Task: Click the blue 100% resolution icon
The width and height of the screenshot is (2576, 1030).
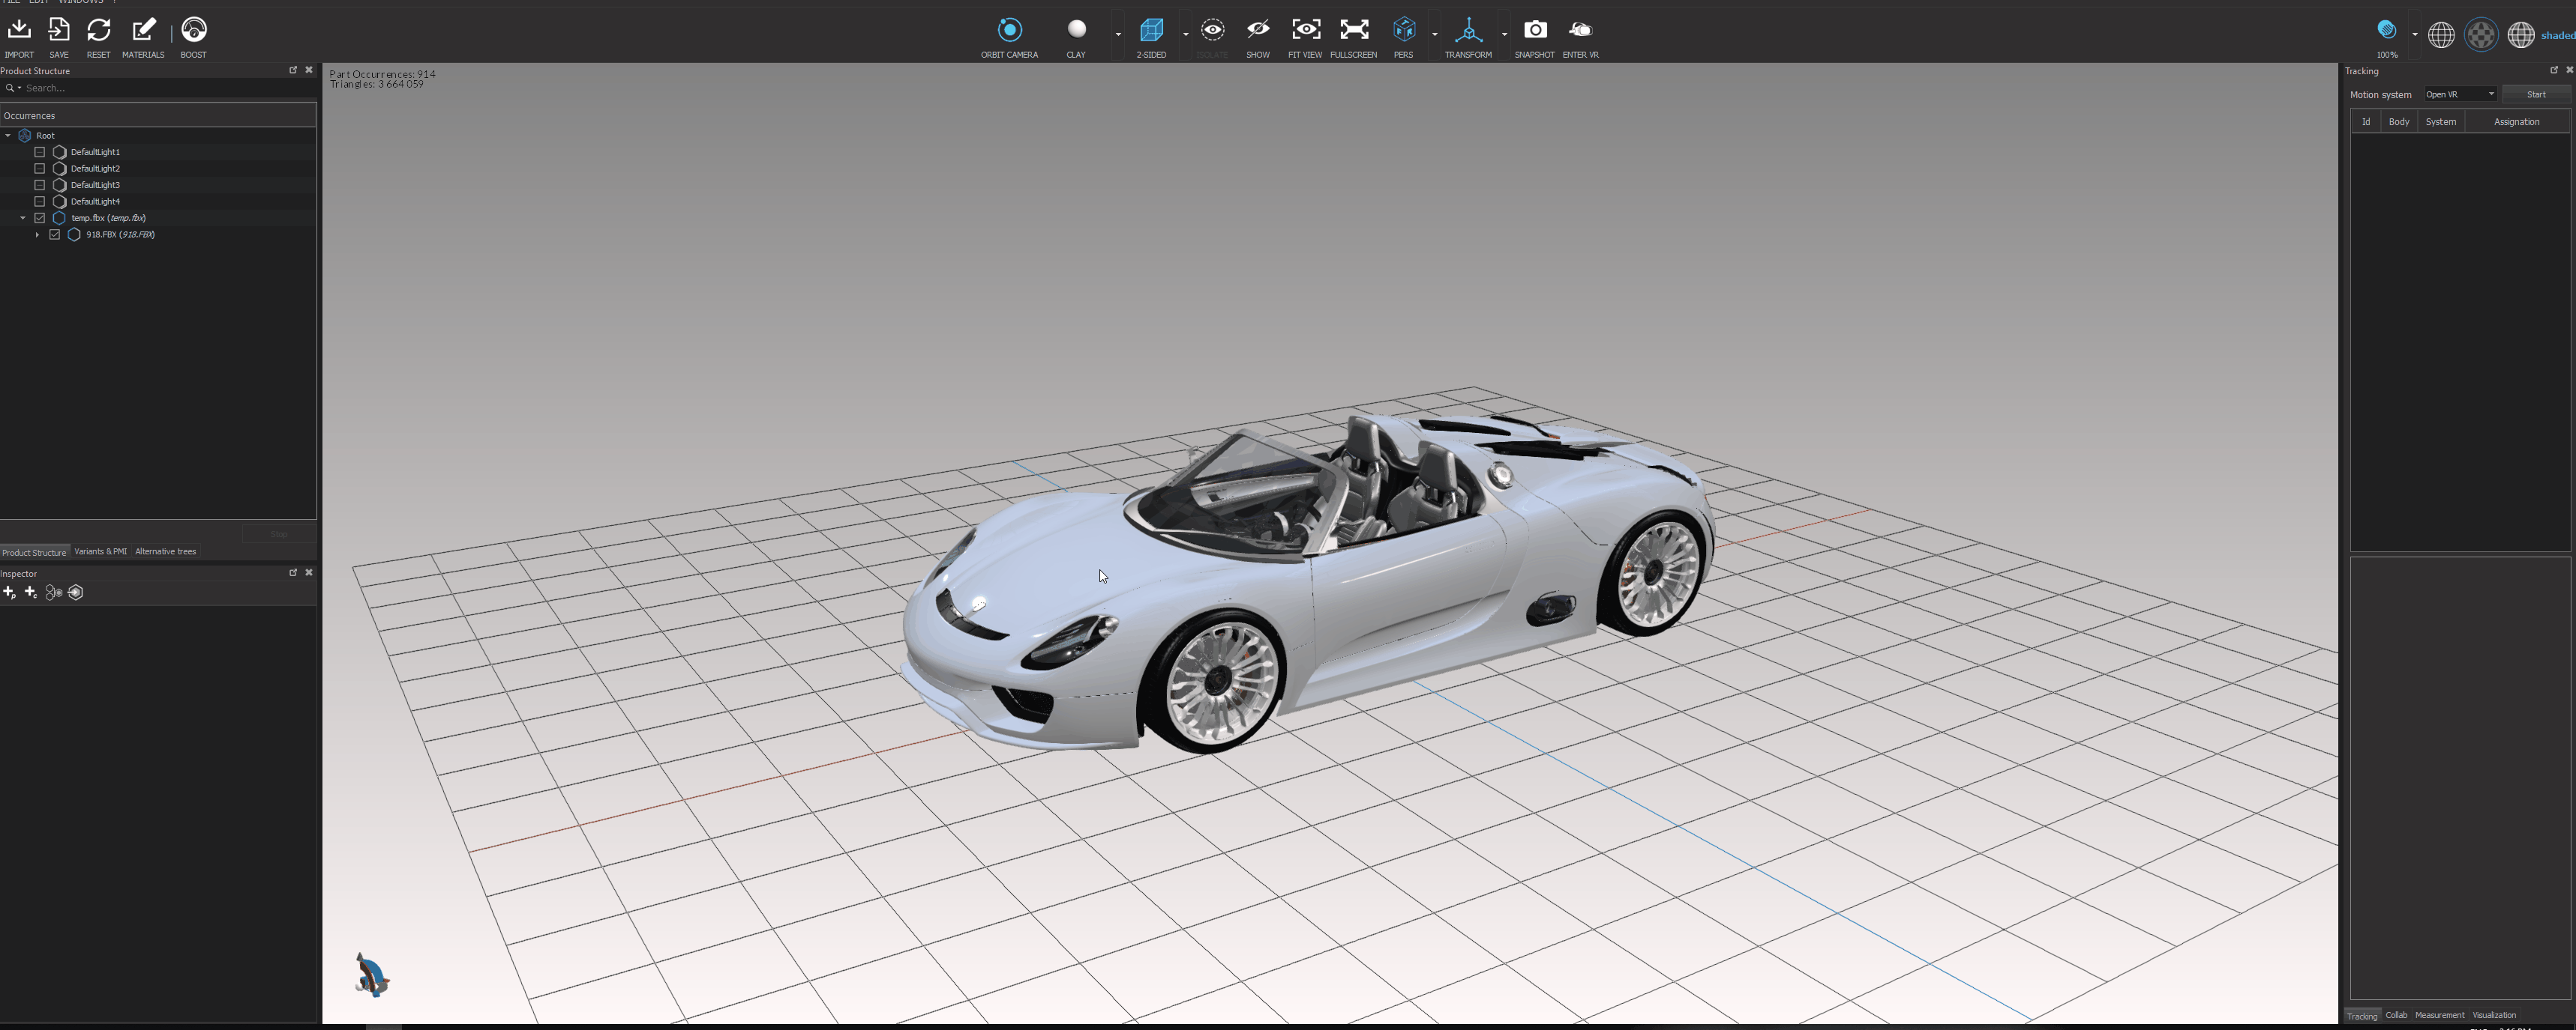Action: pyautogui.click(x=2386, y=30)
